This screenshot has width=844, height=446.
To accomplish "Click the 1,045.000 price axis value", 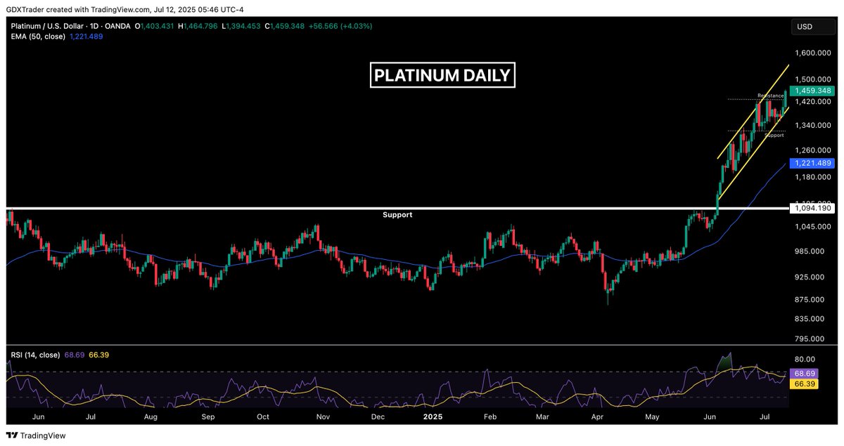I will (814, 227).
